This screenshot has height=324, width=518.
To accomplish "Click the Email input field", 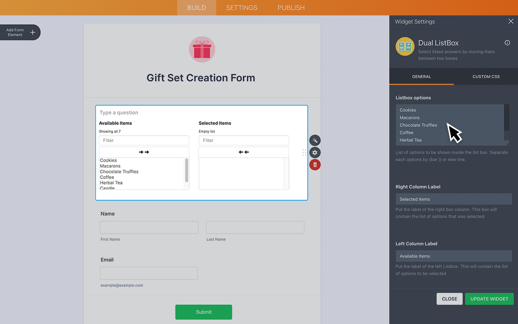I will pos(149,273).
